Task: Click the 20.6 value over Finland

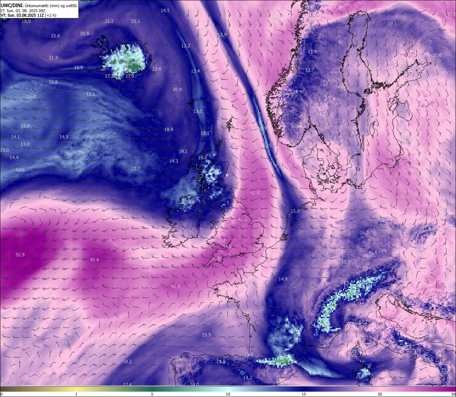Action: coord(437,55)
